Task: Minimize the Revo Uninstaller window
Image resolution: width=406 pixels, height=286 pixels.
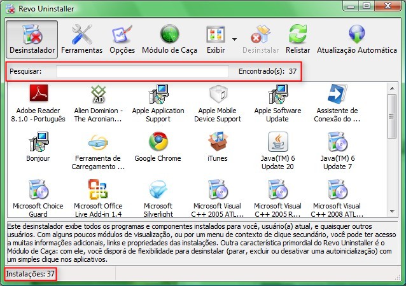Action: (x=351, y=6)
